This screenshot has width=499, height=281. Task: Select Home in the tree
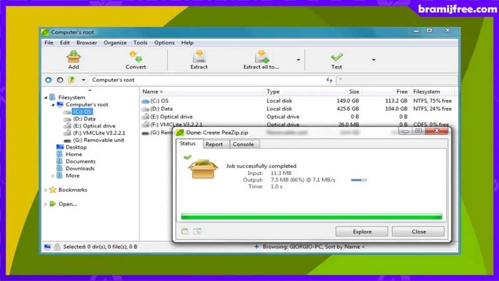[x=74, y=154]
